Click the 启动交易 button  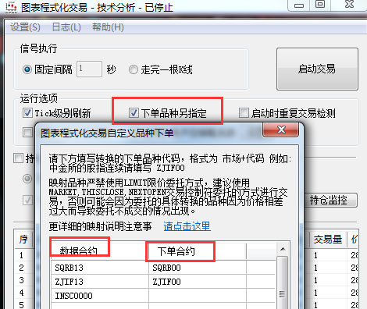pyautogui.click(x=317, y=69)
